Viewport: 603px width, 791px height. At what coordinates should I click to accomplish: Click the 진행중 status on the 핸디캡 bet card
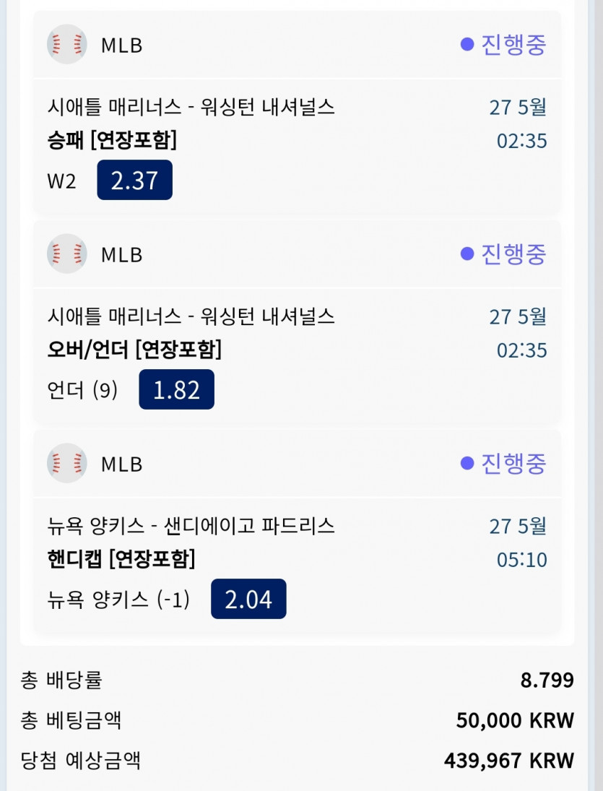click(x=504, y=464)
